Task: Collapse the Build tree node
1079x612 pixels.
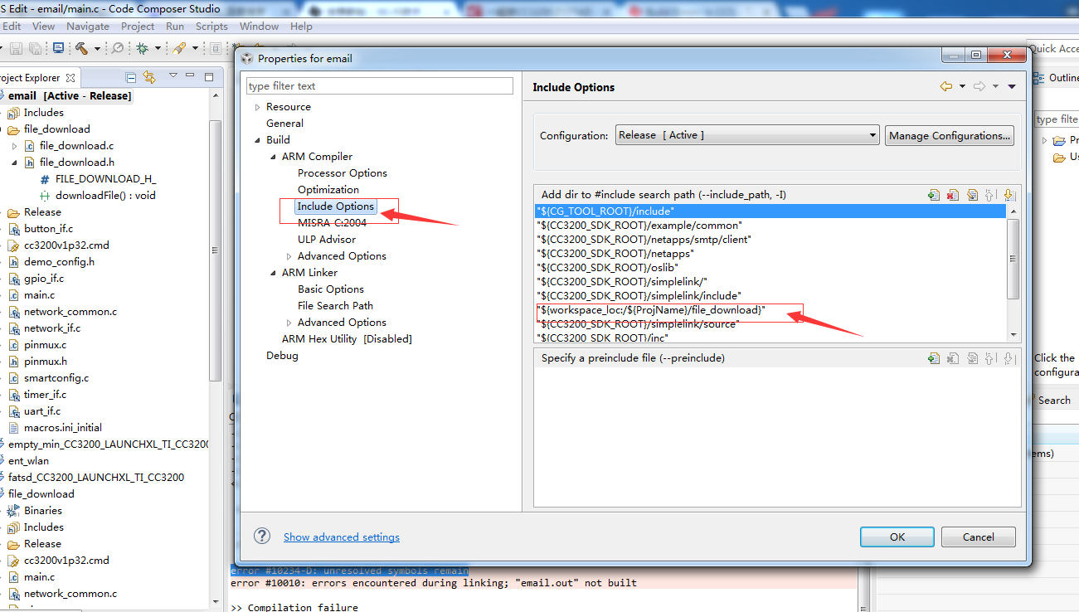Action: point(258,140)
